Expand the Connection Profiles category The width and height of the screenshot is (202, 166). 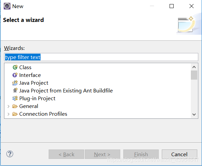coord(8,114)
